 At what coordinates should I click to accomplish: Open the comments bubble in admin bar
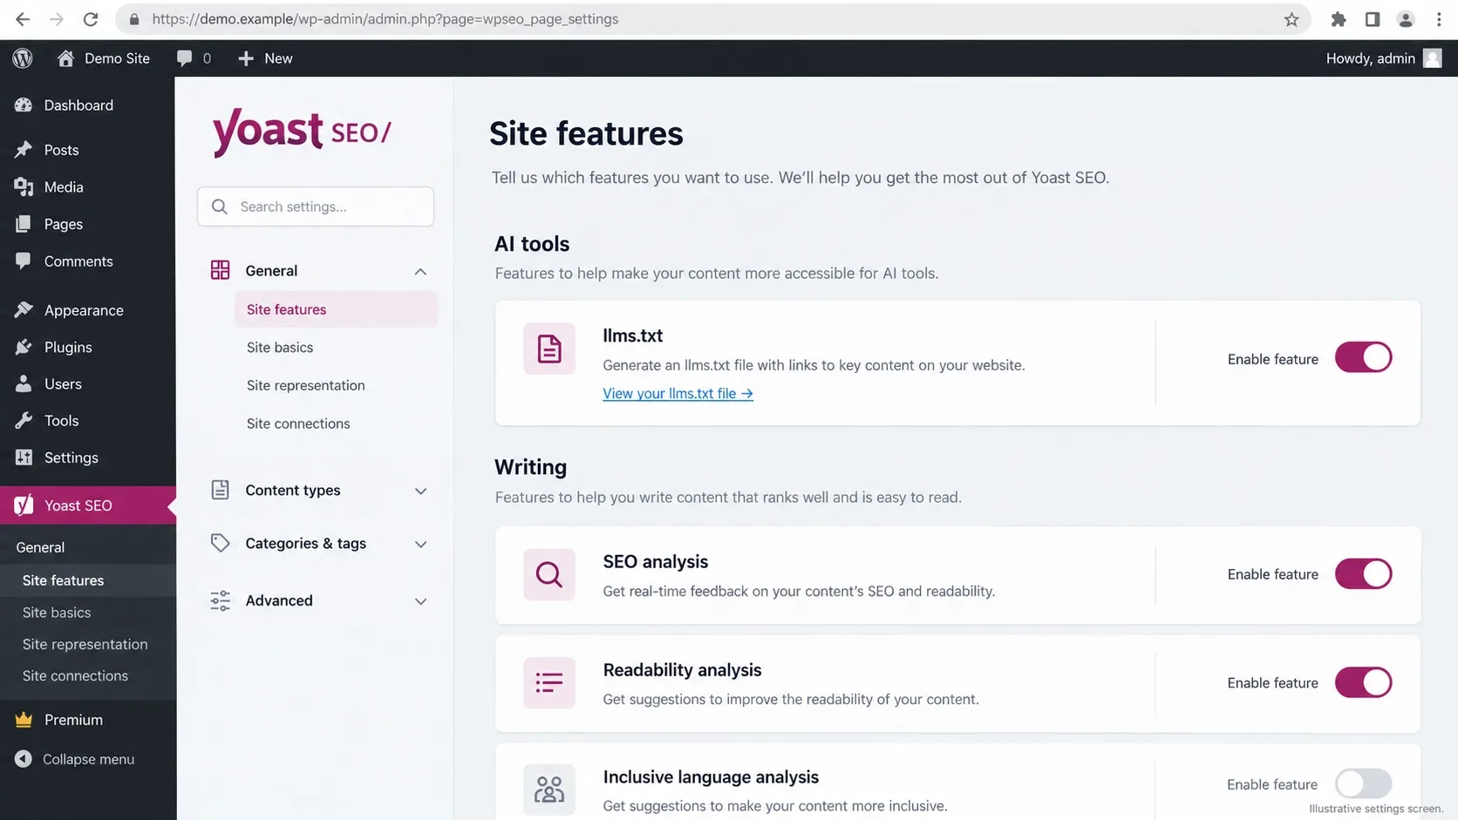coord(194,58)
